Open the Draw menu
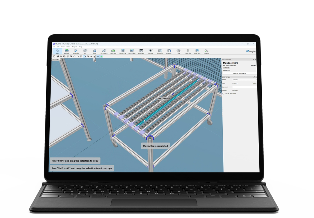The height and width of the screenshot is (218, 314). point(68,47)
